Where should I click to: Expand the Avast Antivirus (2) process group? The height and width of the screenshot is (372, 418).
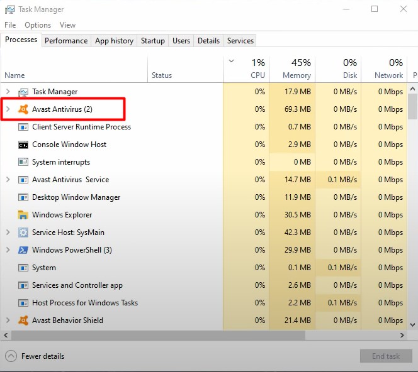coord(8,109)
